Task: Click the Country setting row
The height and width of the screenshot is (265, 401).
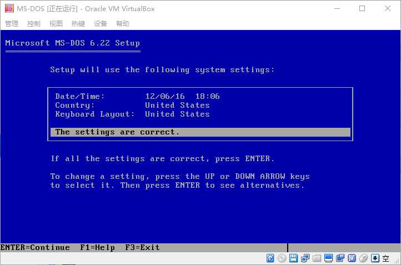Action: click(133, 106)
